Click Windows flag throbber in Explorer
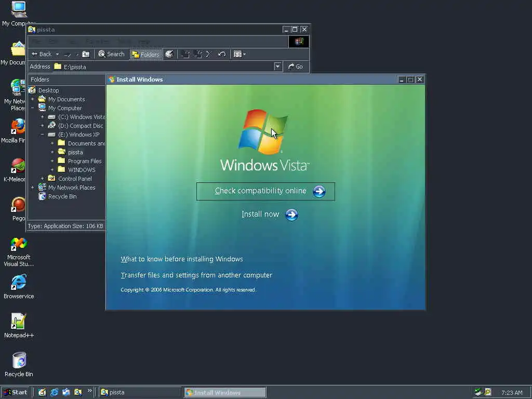 tap(299, 42)
